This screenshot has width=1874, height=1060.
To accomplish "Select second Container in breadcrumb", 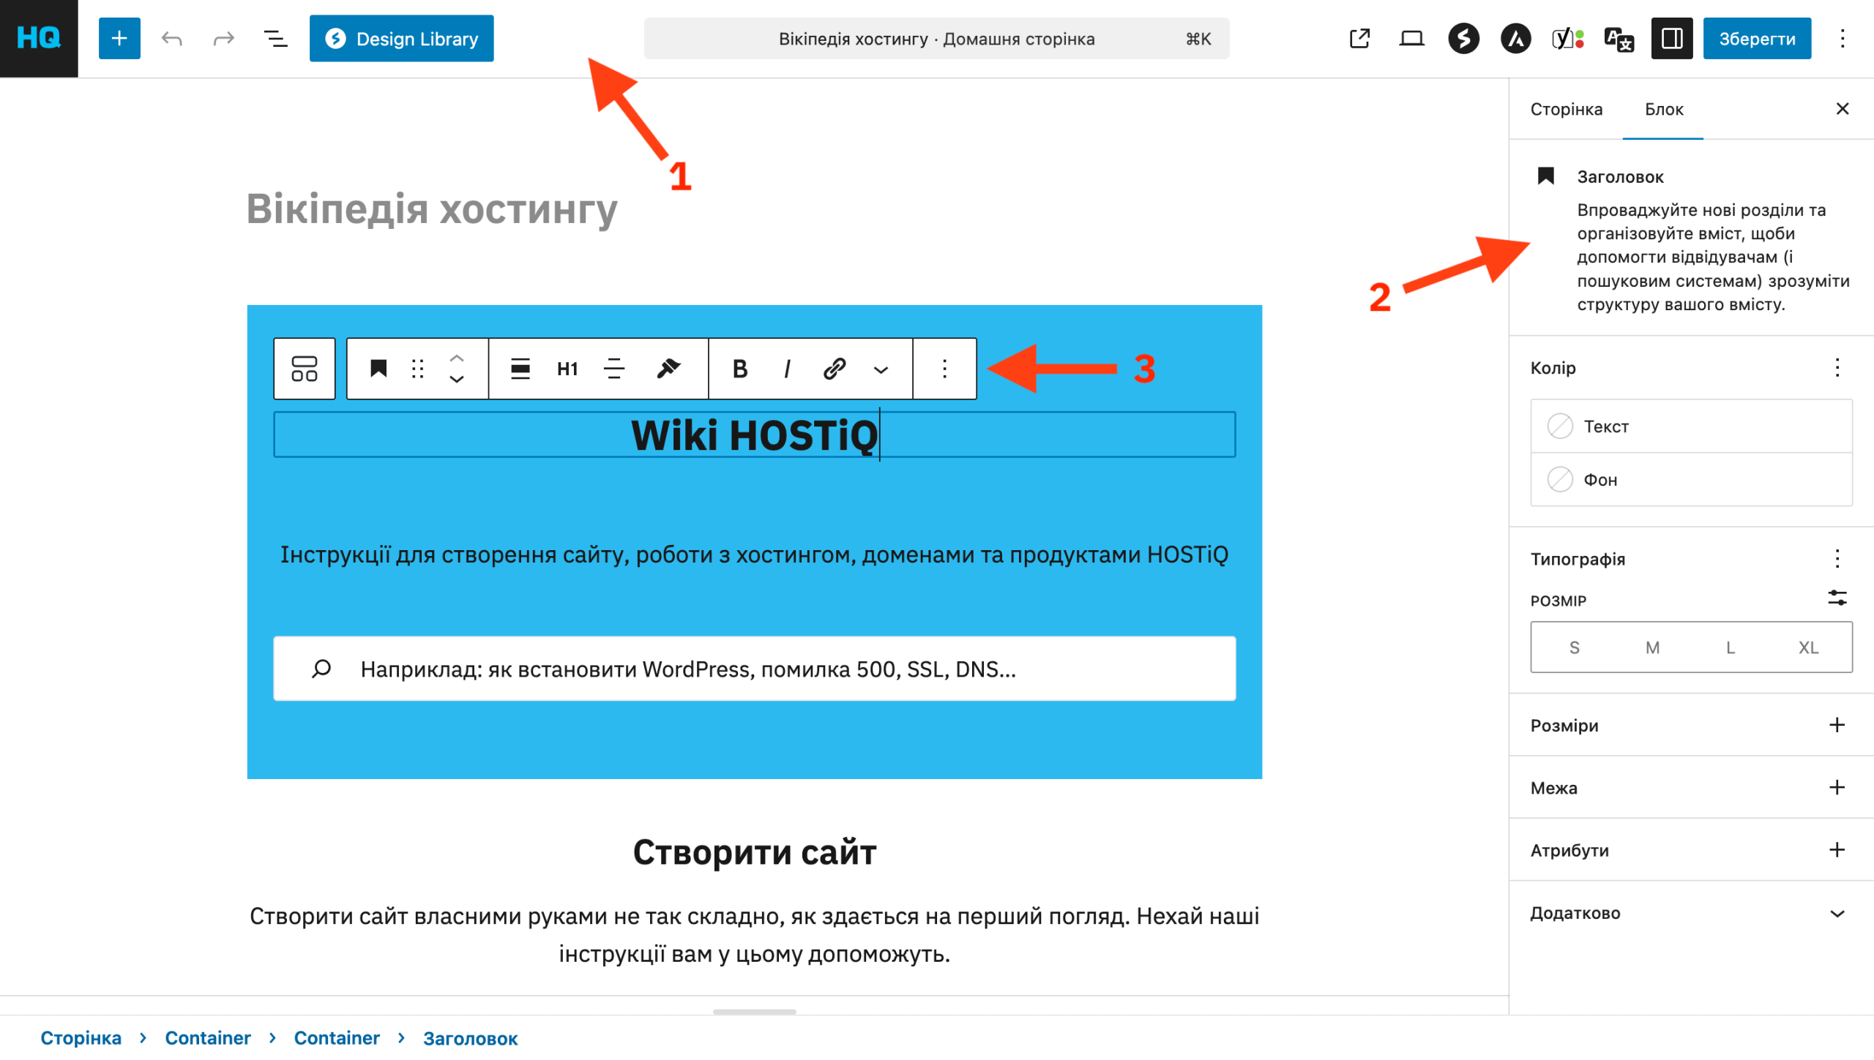I will (337, 1038).
